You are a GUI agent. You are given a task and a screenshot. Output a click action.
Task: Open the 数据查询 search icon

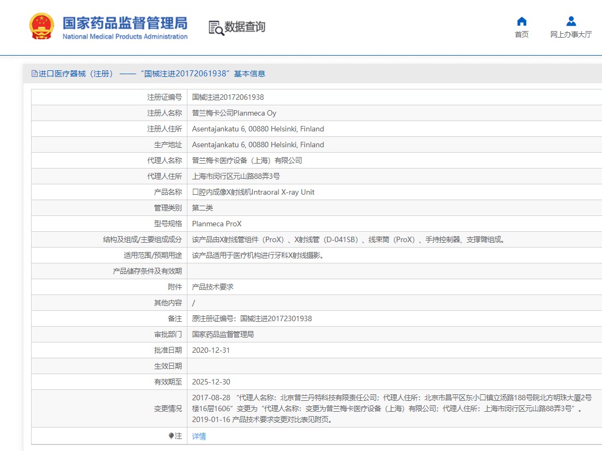pyautogui.click(x=216, y=28)
